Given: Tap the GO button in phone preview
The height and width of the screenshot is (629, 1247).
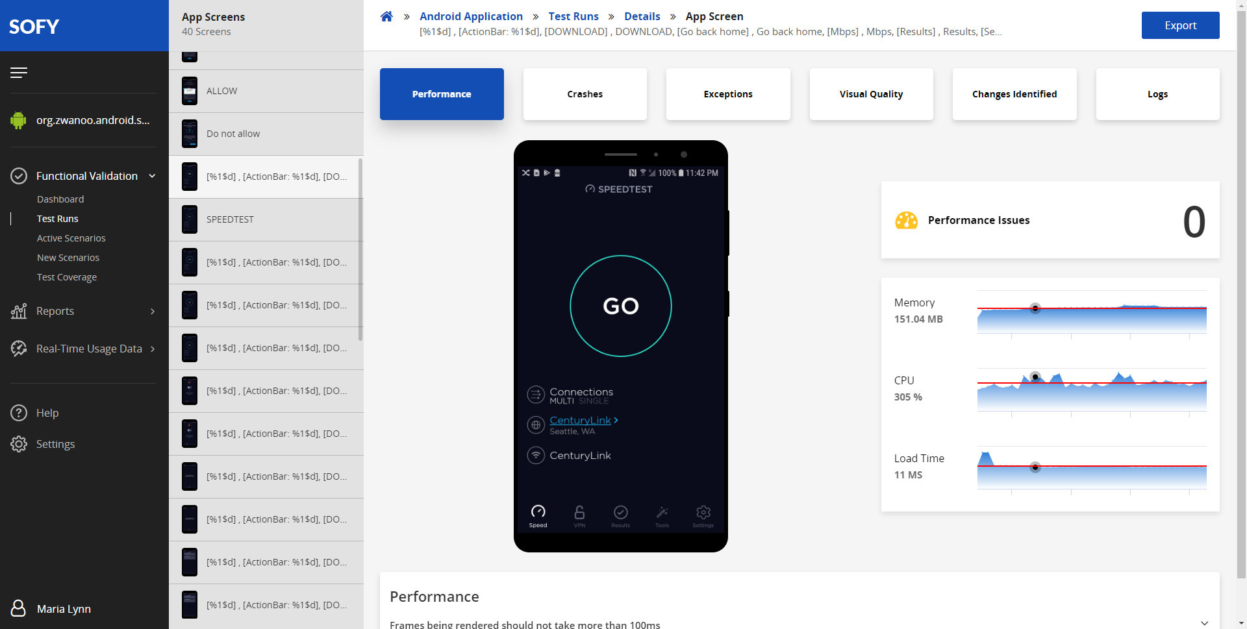Looking at the screenshot, I should click(x=621, y=306).
